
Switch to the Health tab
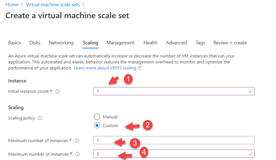click(150, 43)
